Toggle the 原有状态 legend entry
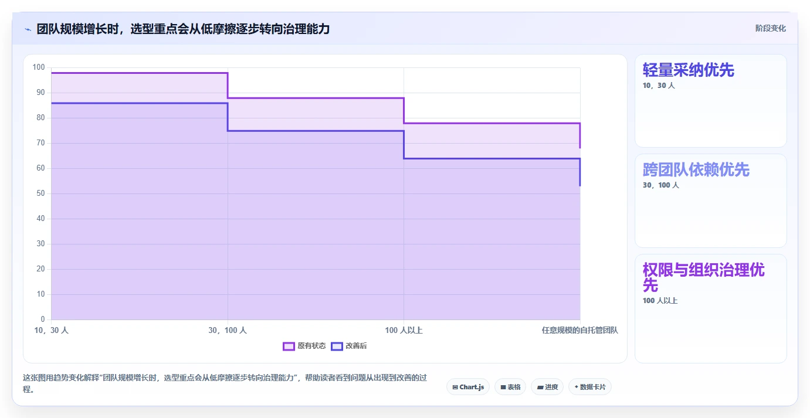The width and height of the screenshot is (810, 418). coord(304,346)
